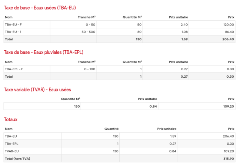Click the 1.08 unit price cell
237x165 pixels.
[184, 32]
